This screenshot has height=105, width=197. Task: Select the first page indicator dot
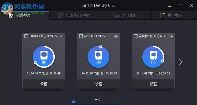96,99
